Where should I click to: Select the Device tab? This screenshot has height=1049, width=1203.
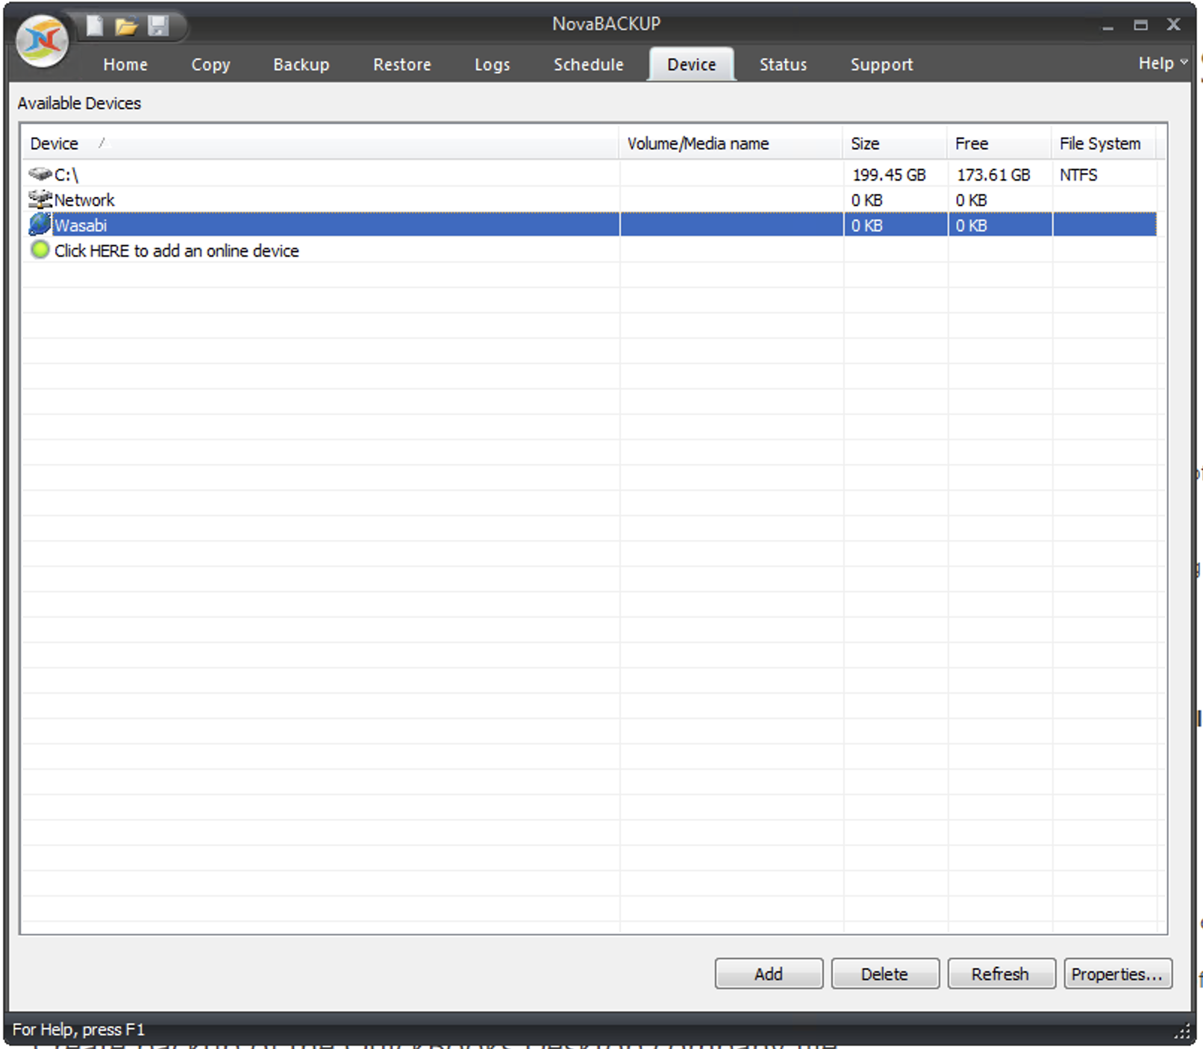point(691,65)
